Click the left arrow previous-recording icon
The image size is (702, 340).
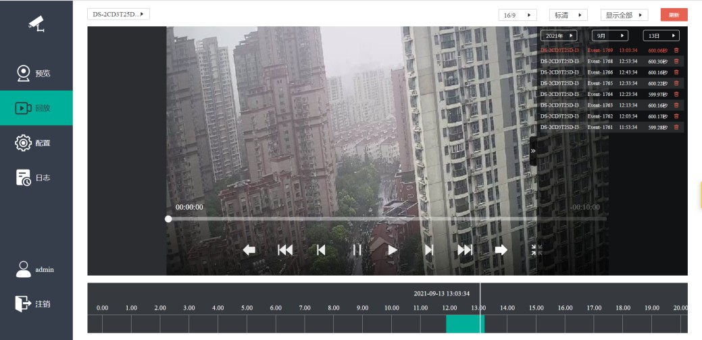[249, 250]
